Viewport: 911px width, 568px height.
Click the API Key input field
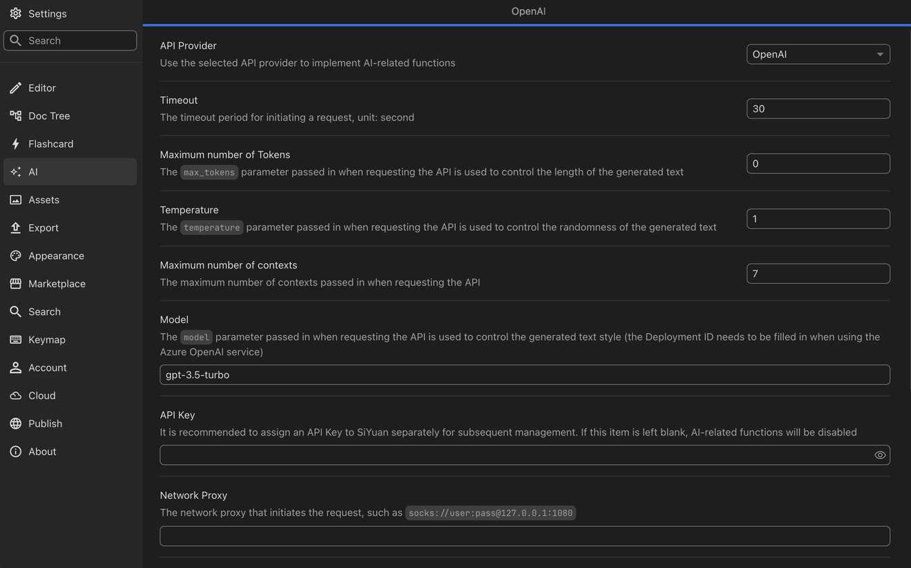click(525, 455)
